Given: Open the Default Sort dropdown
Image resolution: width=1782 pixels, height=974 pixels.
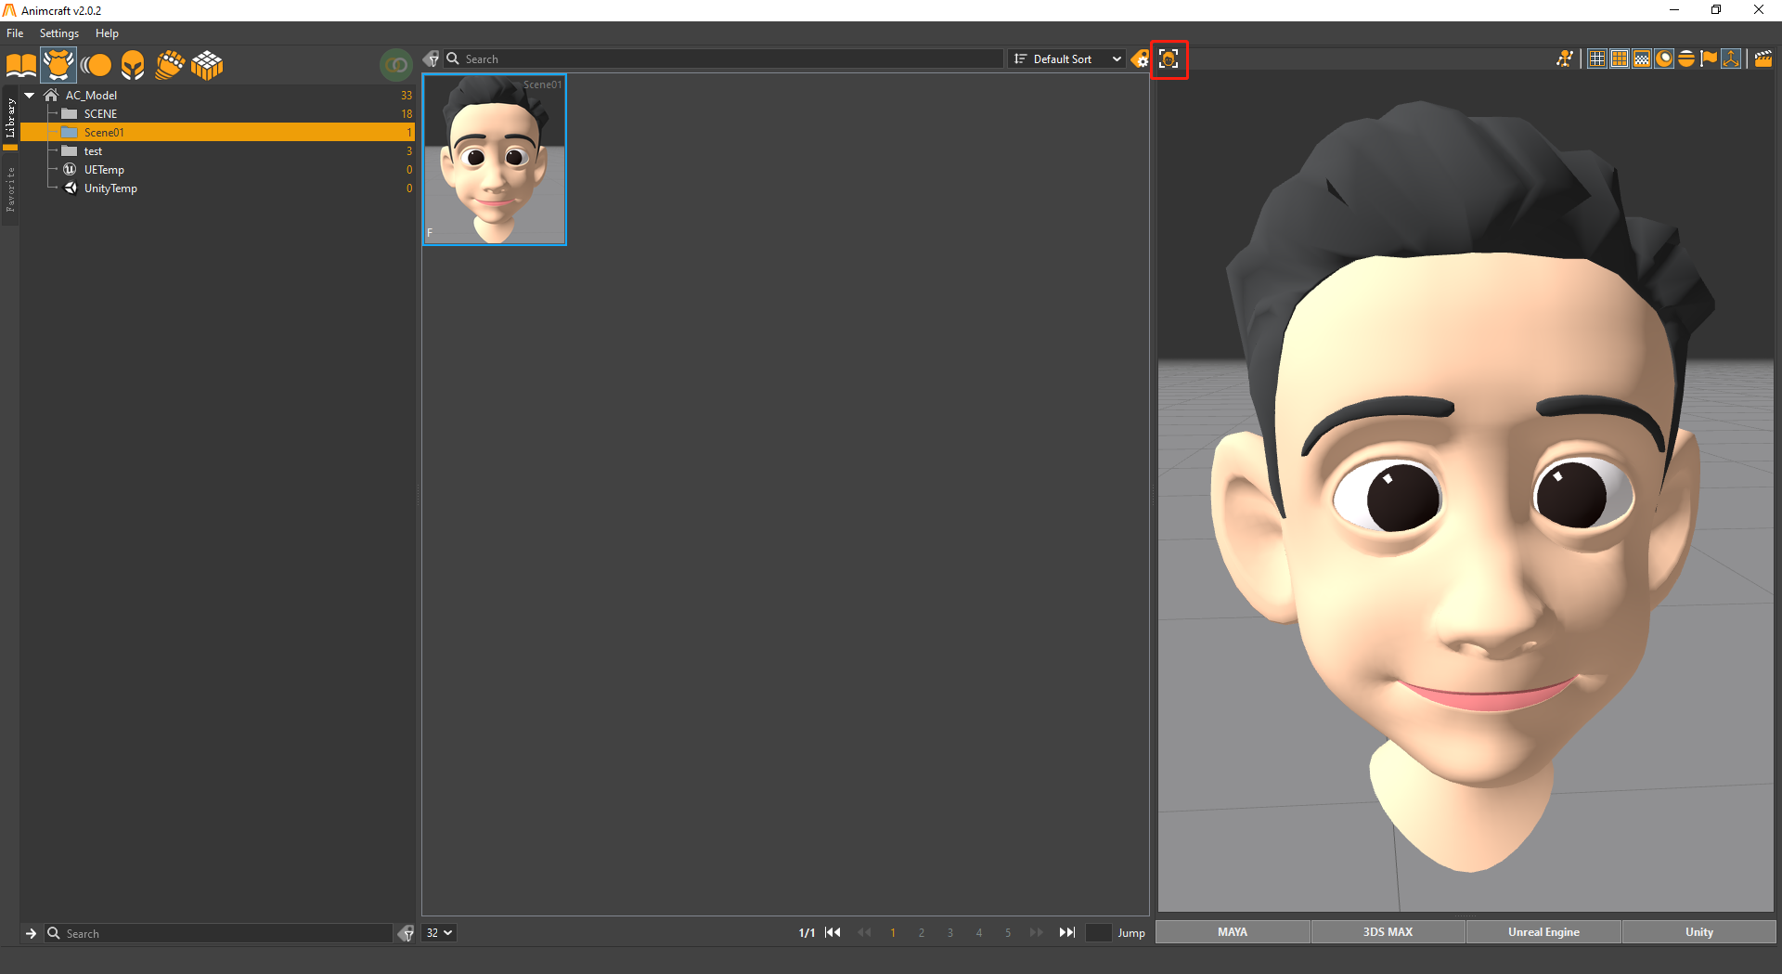Looking at the screenshot, I should (1067, 58).
